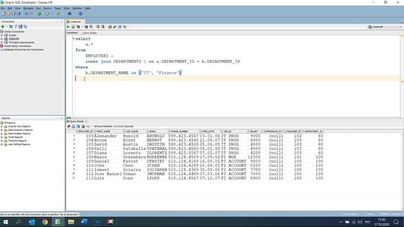The height and width of the screenshot is (227, 404).
Task: Expand the Тестовое подключение connection node
Action: click(2, 42)
